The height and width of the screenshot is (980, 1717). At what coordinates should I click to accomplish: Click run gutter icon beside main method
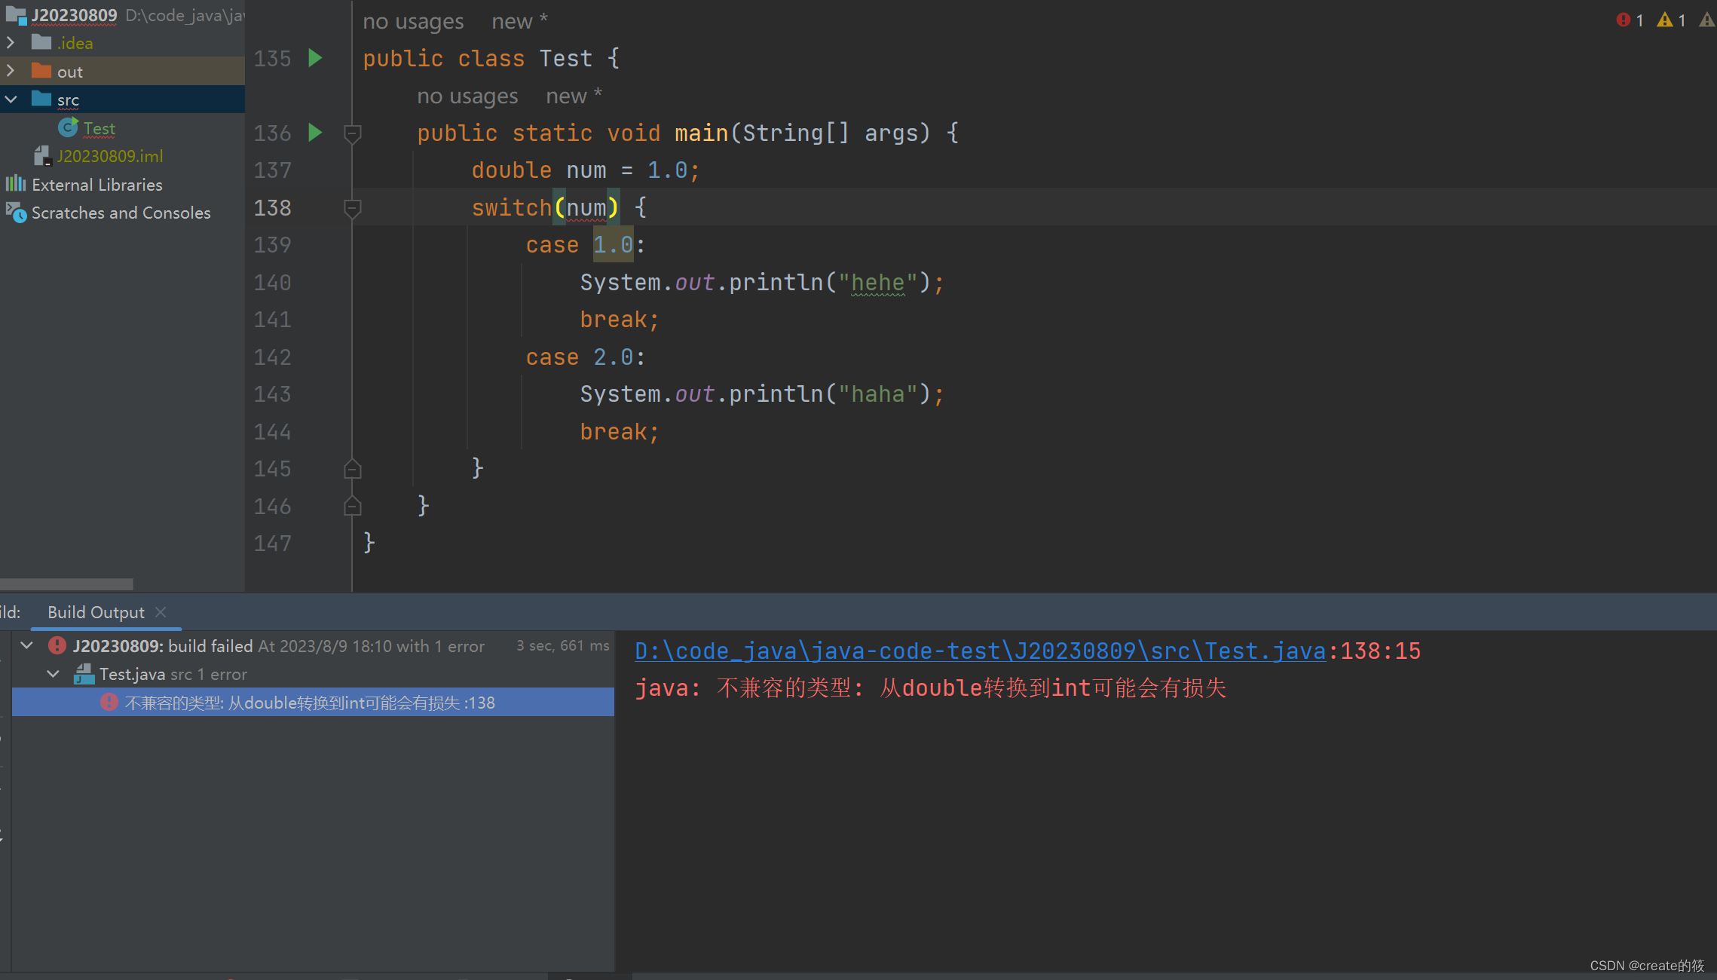point(315,133)
